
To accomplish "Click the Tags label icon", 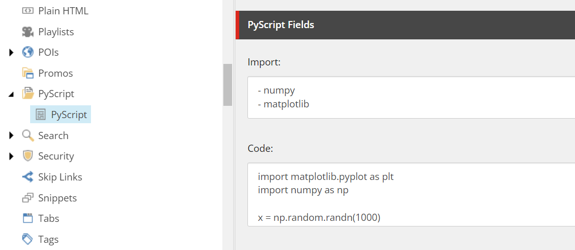I will [28, 239].
